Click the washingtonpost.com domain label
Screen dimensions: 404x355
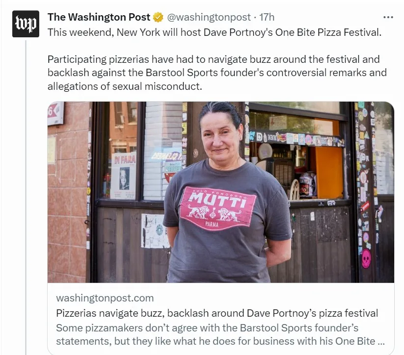105,298
